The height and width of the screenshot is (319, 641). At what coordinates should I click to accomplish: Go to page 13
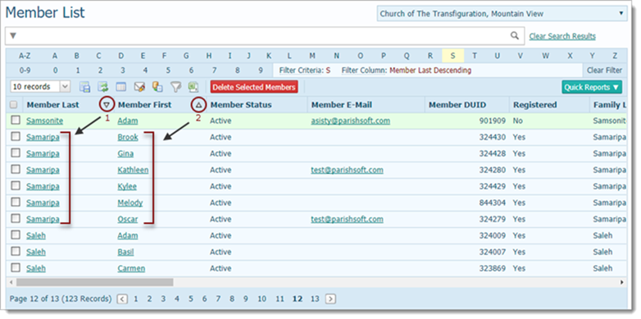pos(315,299)
